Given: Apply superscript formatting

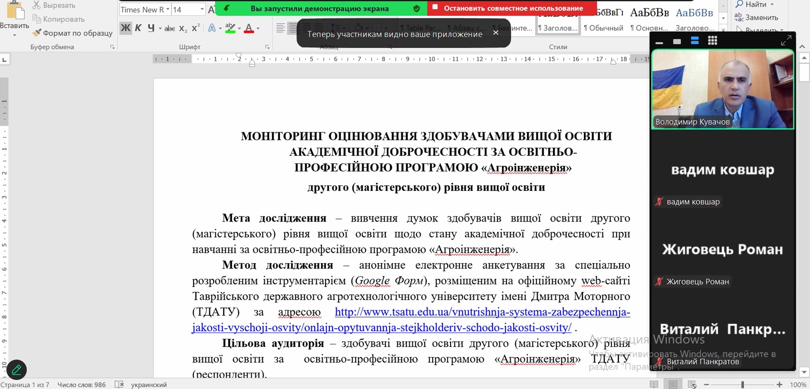Looking at the screenshot, I should coord(196,28).
